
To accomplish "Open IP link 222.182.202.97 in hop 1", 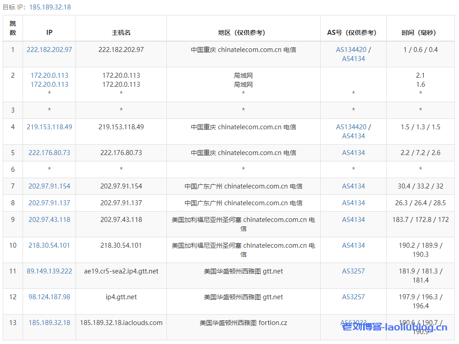I will (x=49, y=50).
